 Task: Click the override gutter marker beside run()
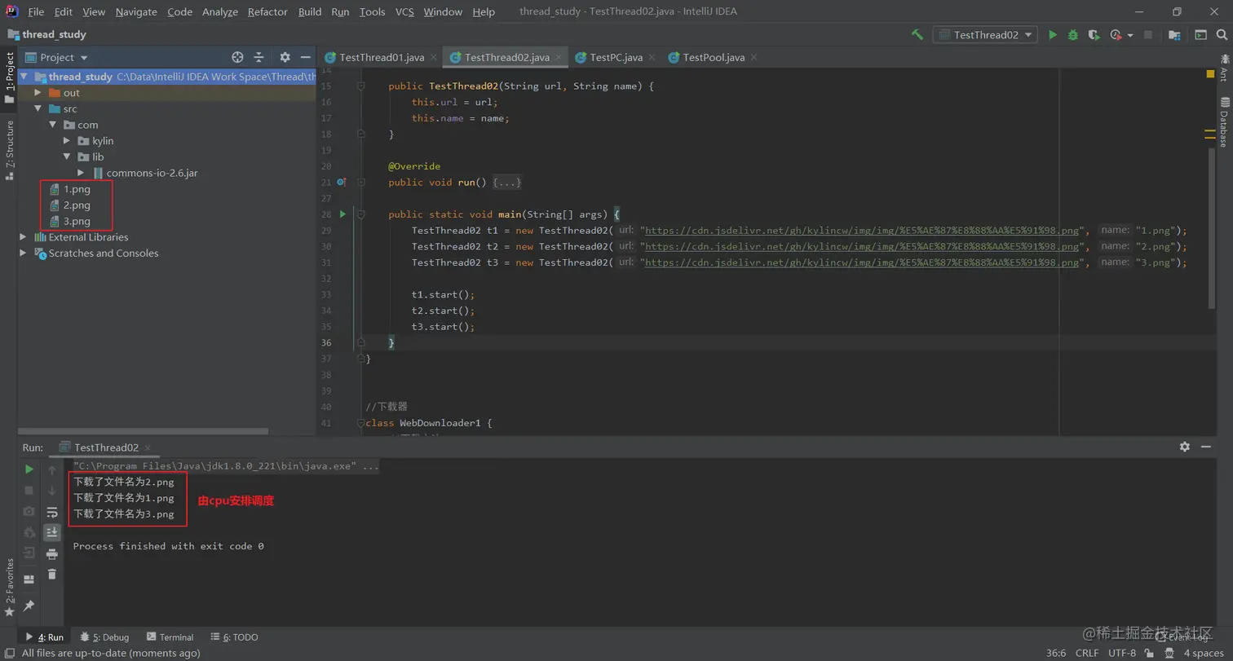(342, 183)
